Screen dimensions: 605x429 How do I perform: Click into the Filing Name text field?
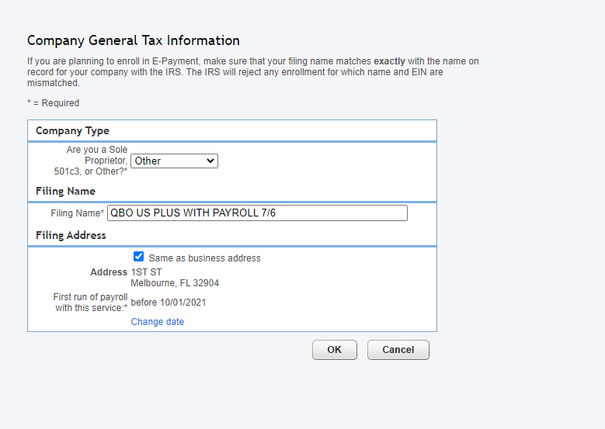coord(257,213)
